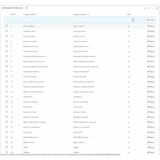Check the box for row 22 Sprzęt AGD

[7, 132]
